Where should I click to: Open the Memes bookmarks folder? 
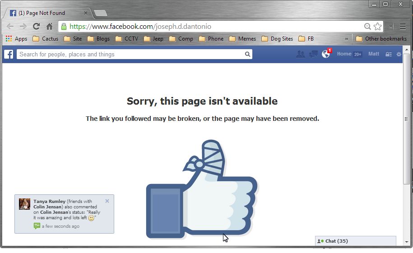pyautogui.click(x=242, y=39)
